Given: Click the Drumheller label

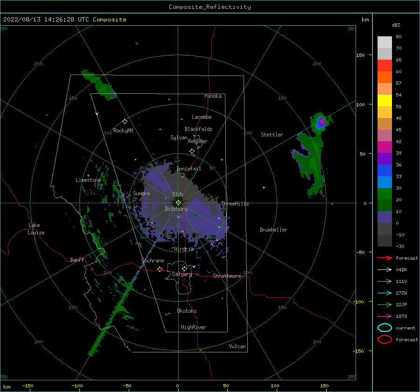Looking at the screenshot, I should tap(273, 230).
